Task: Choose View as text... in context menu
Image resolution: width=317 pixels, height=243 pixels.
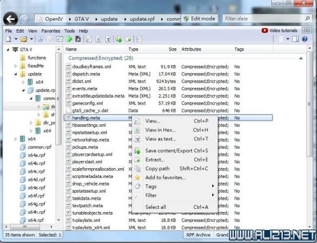Action: [x=161, y=139]
